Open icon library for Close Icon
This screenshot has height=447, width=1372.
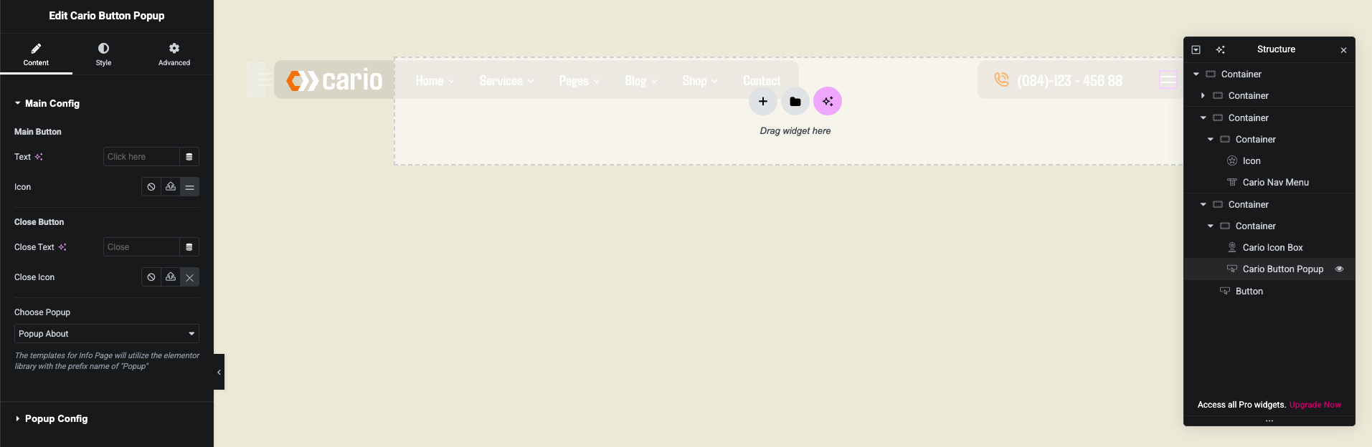point(189,277)
